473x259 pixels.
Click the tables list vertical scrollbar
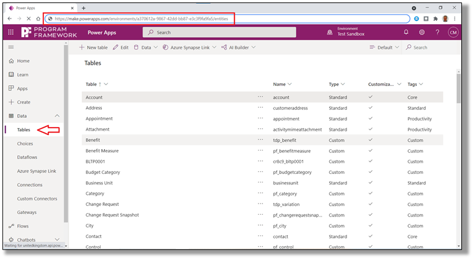pyautogui.click(x=459, y=89)
